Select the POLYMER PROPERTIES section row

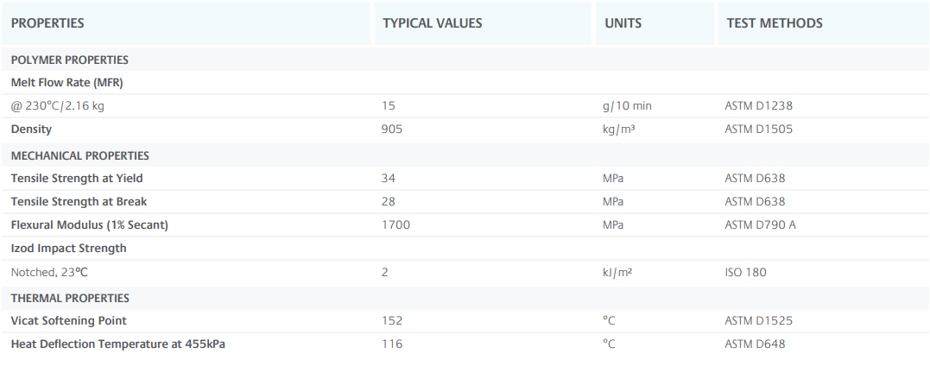pyautogui.click(x=70, y=60)
